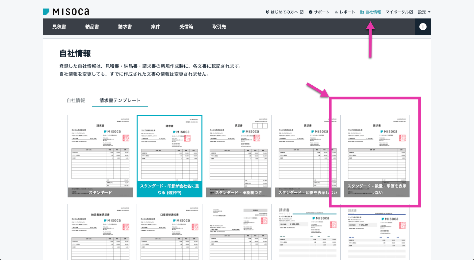Click the question mark icon beside サポート
The image size is (474, 260).
coord(310,12)
